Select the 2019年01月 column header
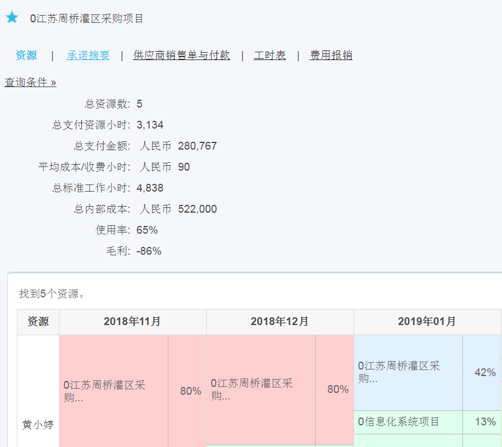This screenshot has height=447, width=502. point(427,321)
